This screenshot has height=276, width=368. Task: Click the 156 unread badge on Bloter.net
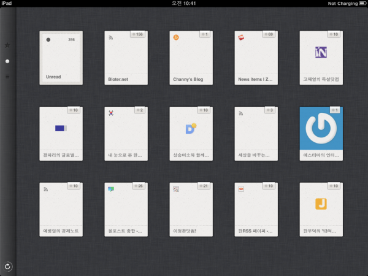(137, 34)
